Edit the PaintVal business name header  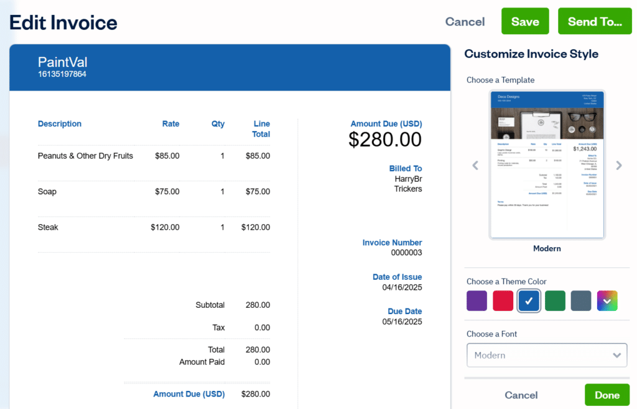click(62, 62)
